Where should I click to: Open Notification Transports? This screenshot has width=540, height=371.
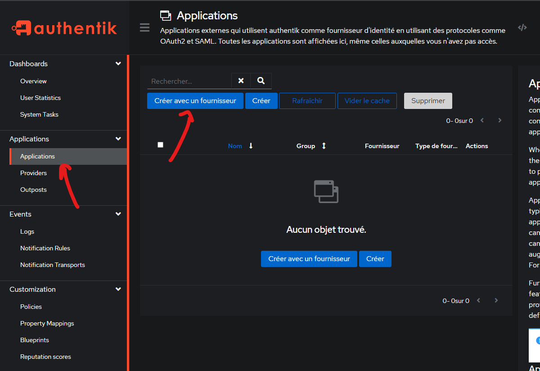coord(53,265)
